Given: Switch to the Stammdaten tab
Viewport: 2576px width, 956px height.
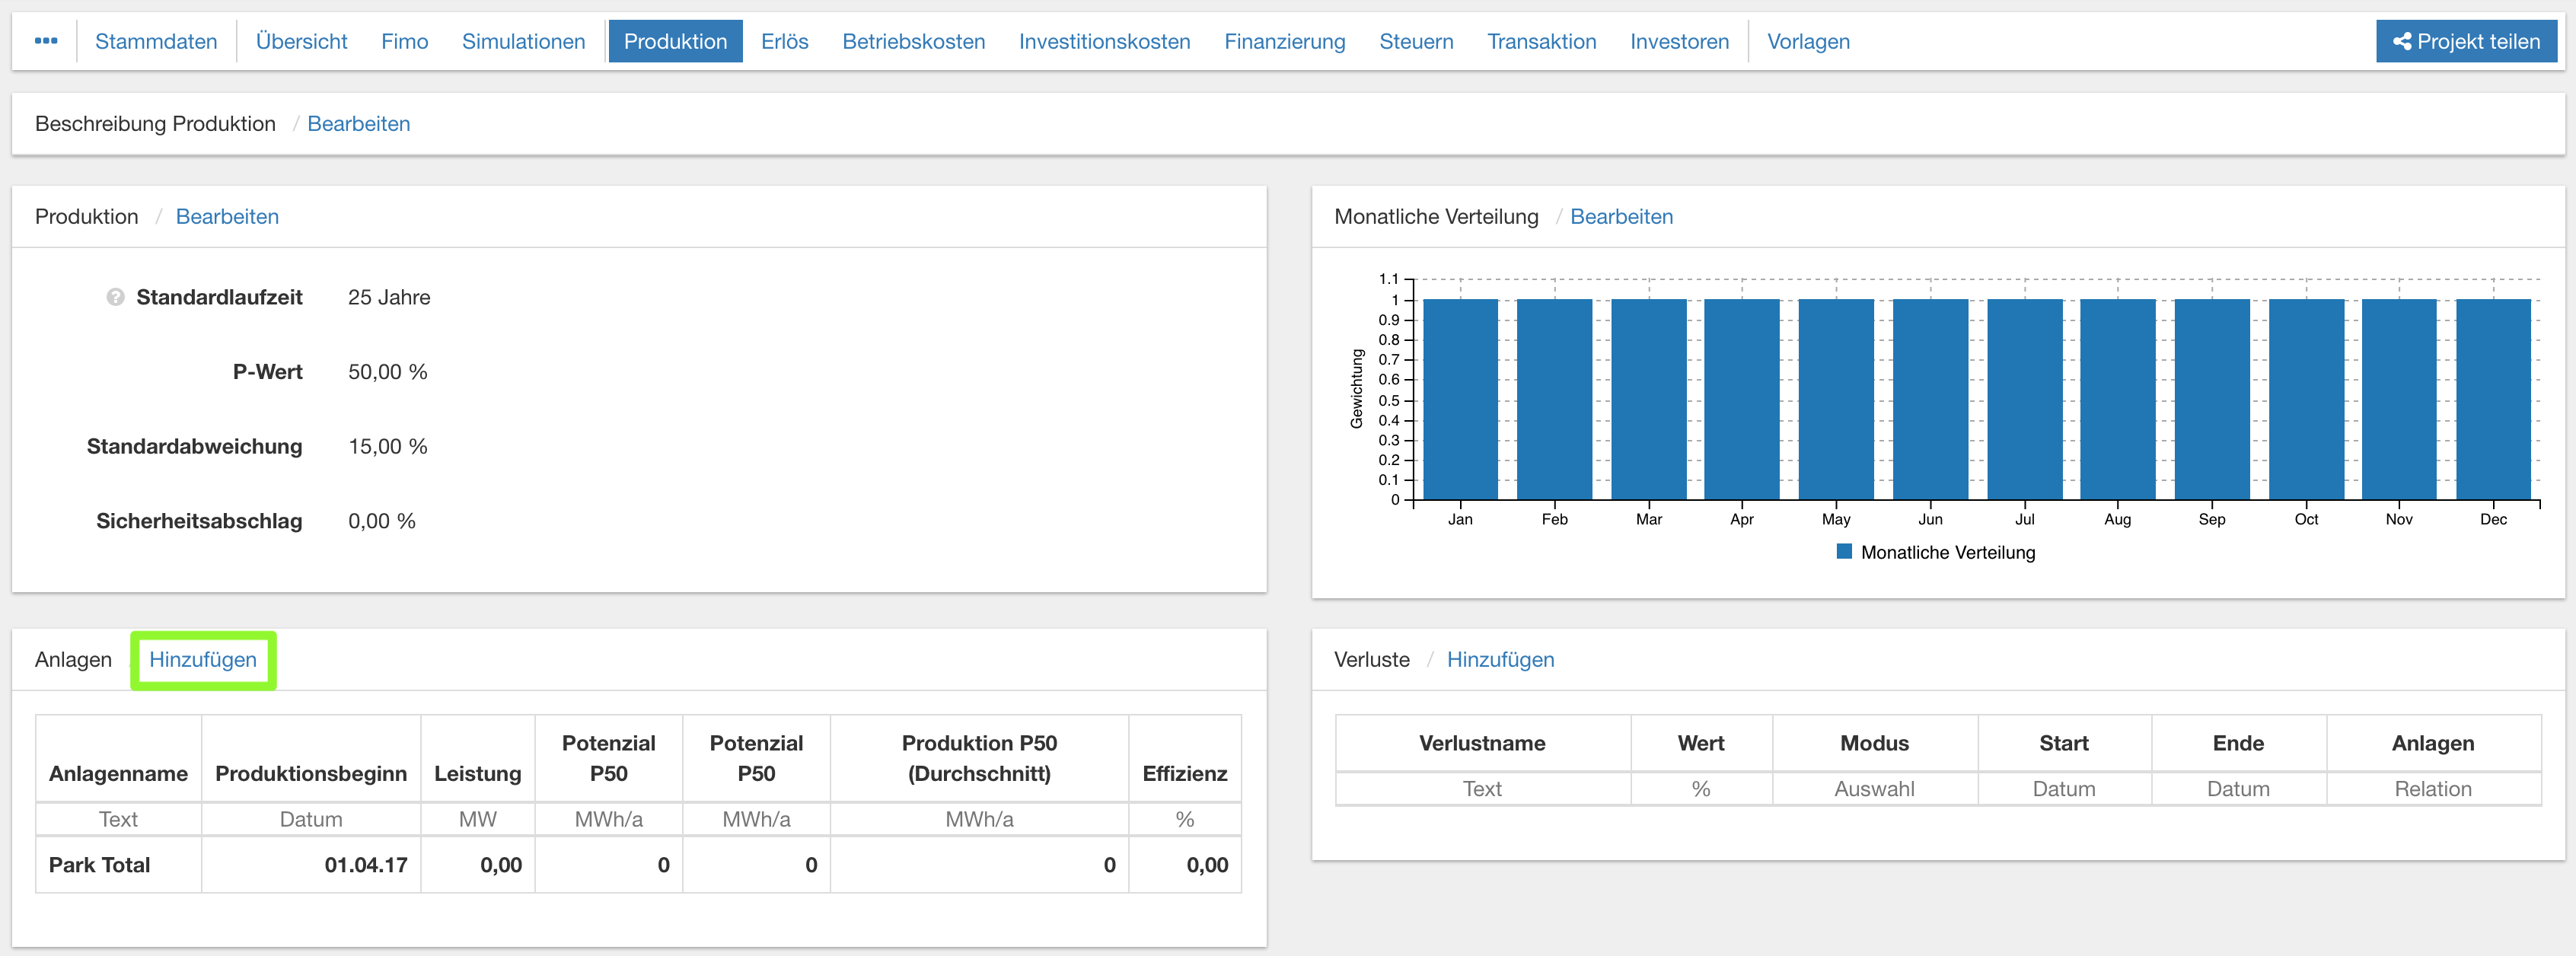Looking at the screenshot, I should coord(156,41).
